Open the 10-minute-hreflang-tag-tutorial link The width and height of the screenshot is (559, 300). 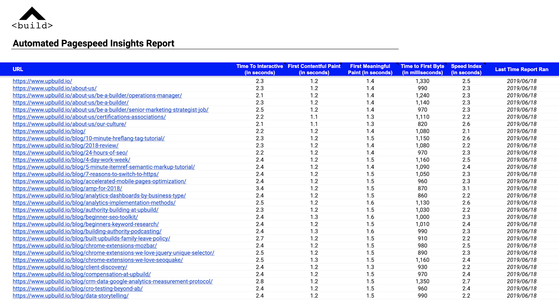[x=88, y=138]
